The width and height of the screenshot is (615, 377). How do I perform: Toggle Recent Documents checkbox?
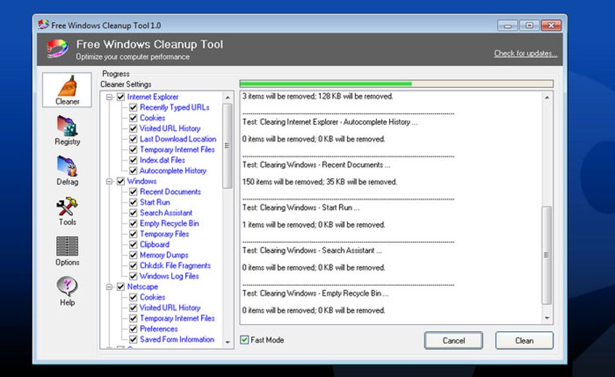(133, 192)
